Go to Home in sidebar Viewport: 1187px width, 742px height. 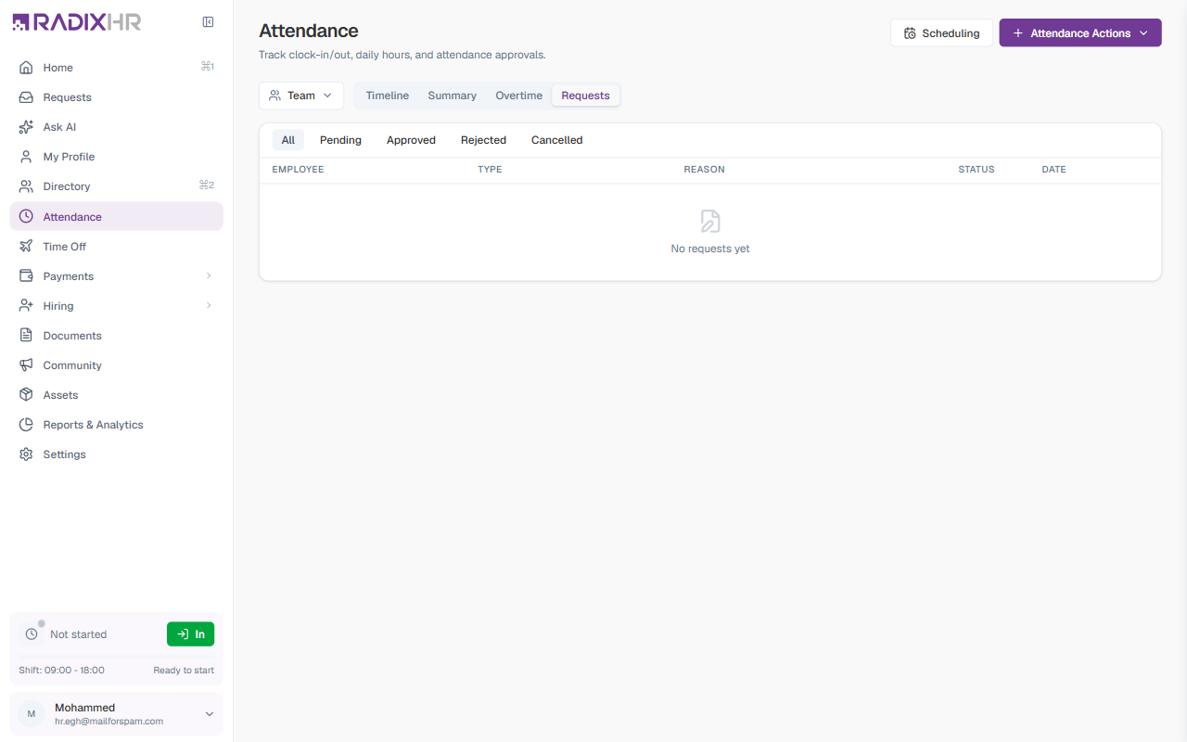click(x=116, y=68)
